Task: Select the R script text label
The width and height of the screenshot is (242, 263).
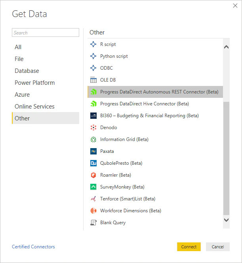Action: point(108,44)
